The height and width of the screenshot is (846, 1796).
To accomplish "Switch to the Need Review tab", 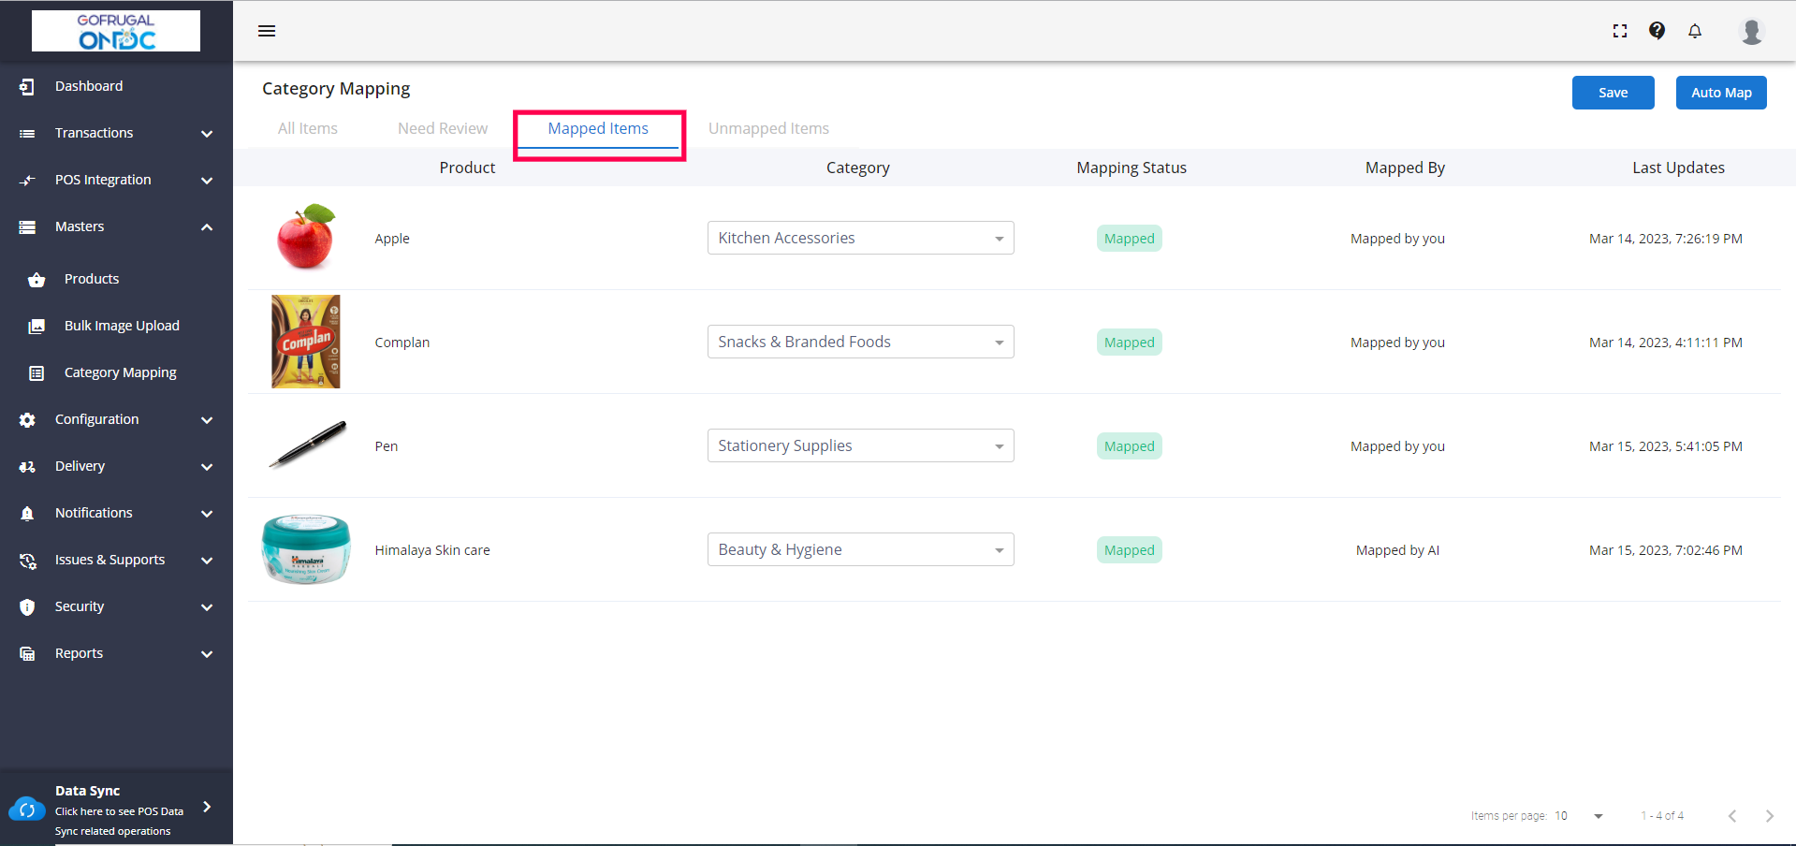I will click(443, 128).
